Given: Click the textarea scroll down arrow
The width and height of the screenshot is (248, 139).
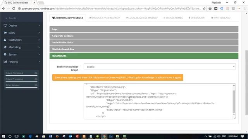Looking at the screenshot, I should click(x=234, y=114).
